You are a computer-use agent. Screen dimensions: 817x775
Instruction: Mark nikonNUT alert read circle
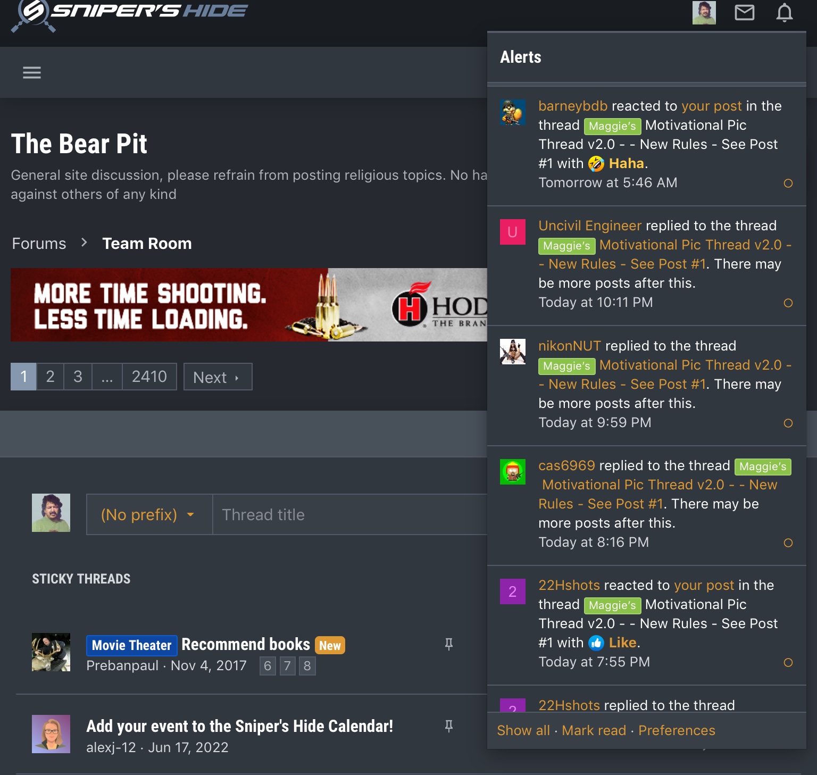pos(788,423)
